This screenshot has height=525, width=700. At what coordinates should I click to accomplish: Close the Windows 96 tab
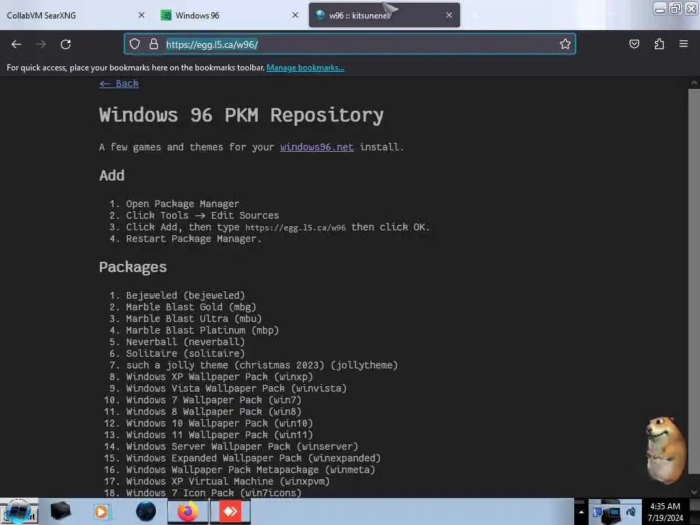click(295, 15)
